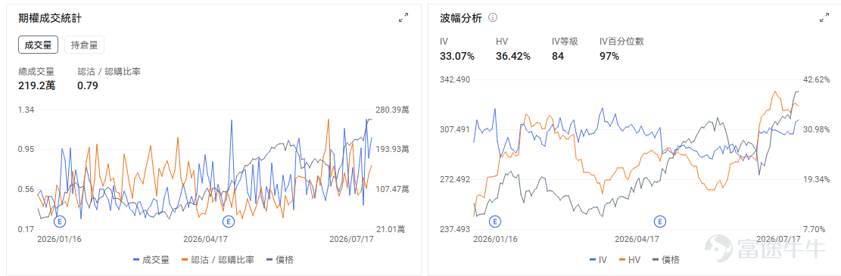Expand the 期權成交統計 panel to fullscreen
This screenshot has width=841, height=276.
click(403, 18)
